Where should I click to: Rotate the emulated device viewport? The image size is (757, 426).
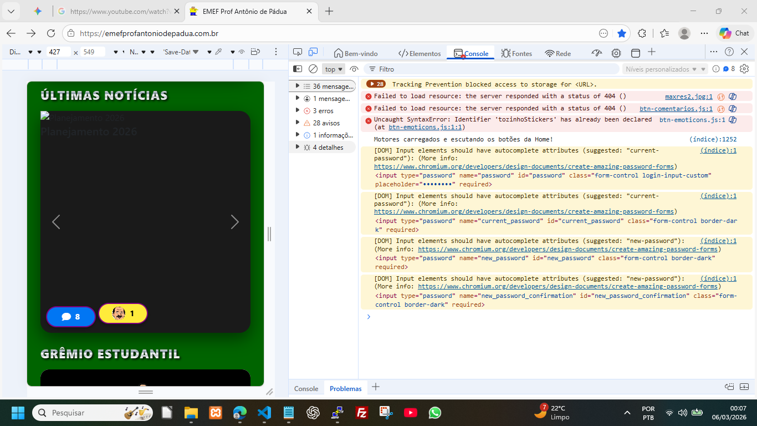[255, 52]
